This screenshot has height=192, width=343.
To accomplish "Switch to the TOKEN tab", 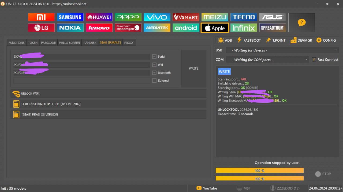I will click(33, 43).
